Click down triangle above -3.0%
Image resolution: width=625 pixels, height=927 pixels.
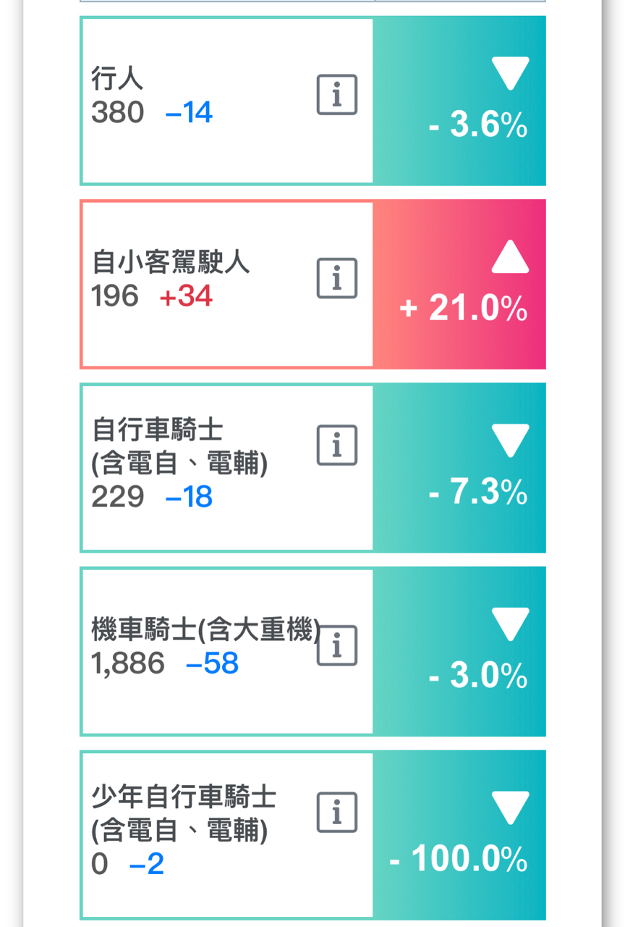pyautogui.click(x=510, y=624)
